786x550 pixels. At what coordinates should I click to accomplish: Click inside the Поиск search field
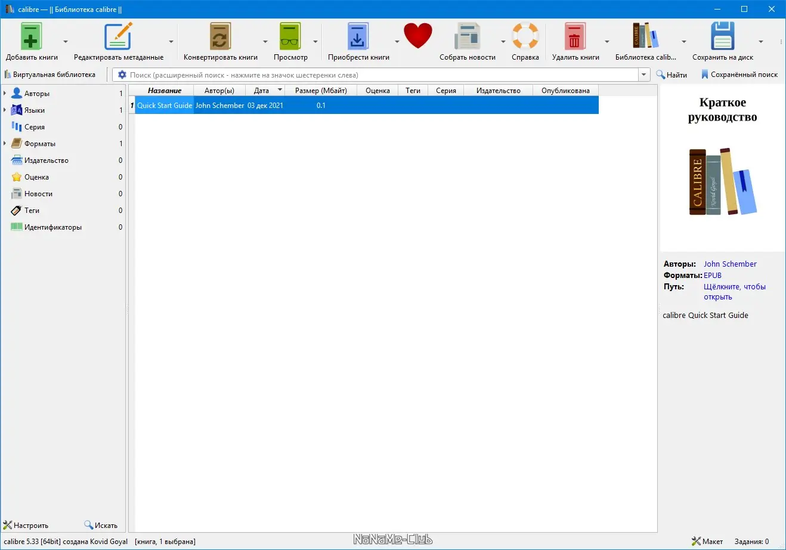(383, 75)
